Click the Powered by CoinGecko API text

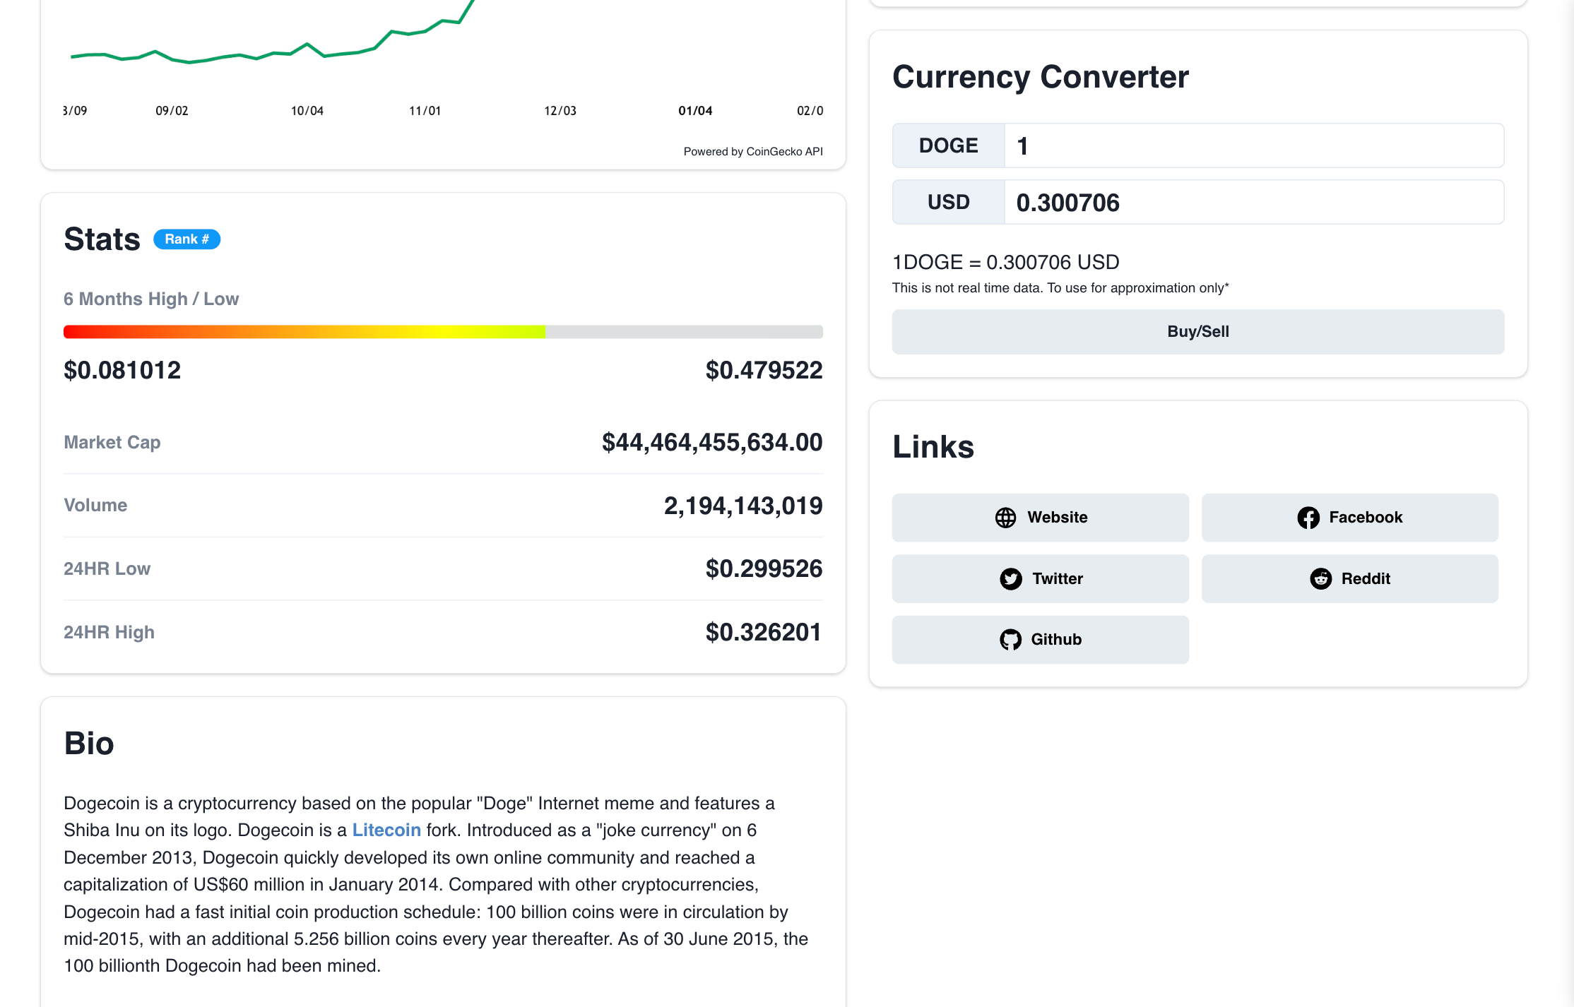[x=752, y=152]
